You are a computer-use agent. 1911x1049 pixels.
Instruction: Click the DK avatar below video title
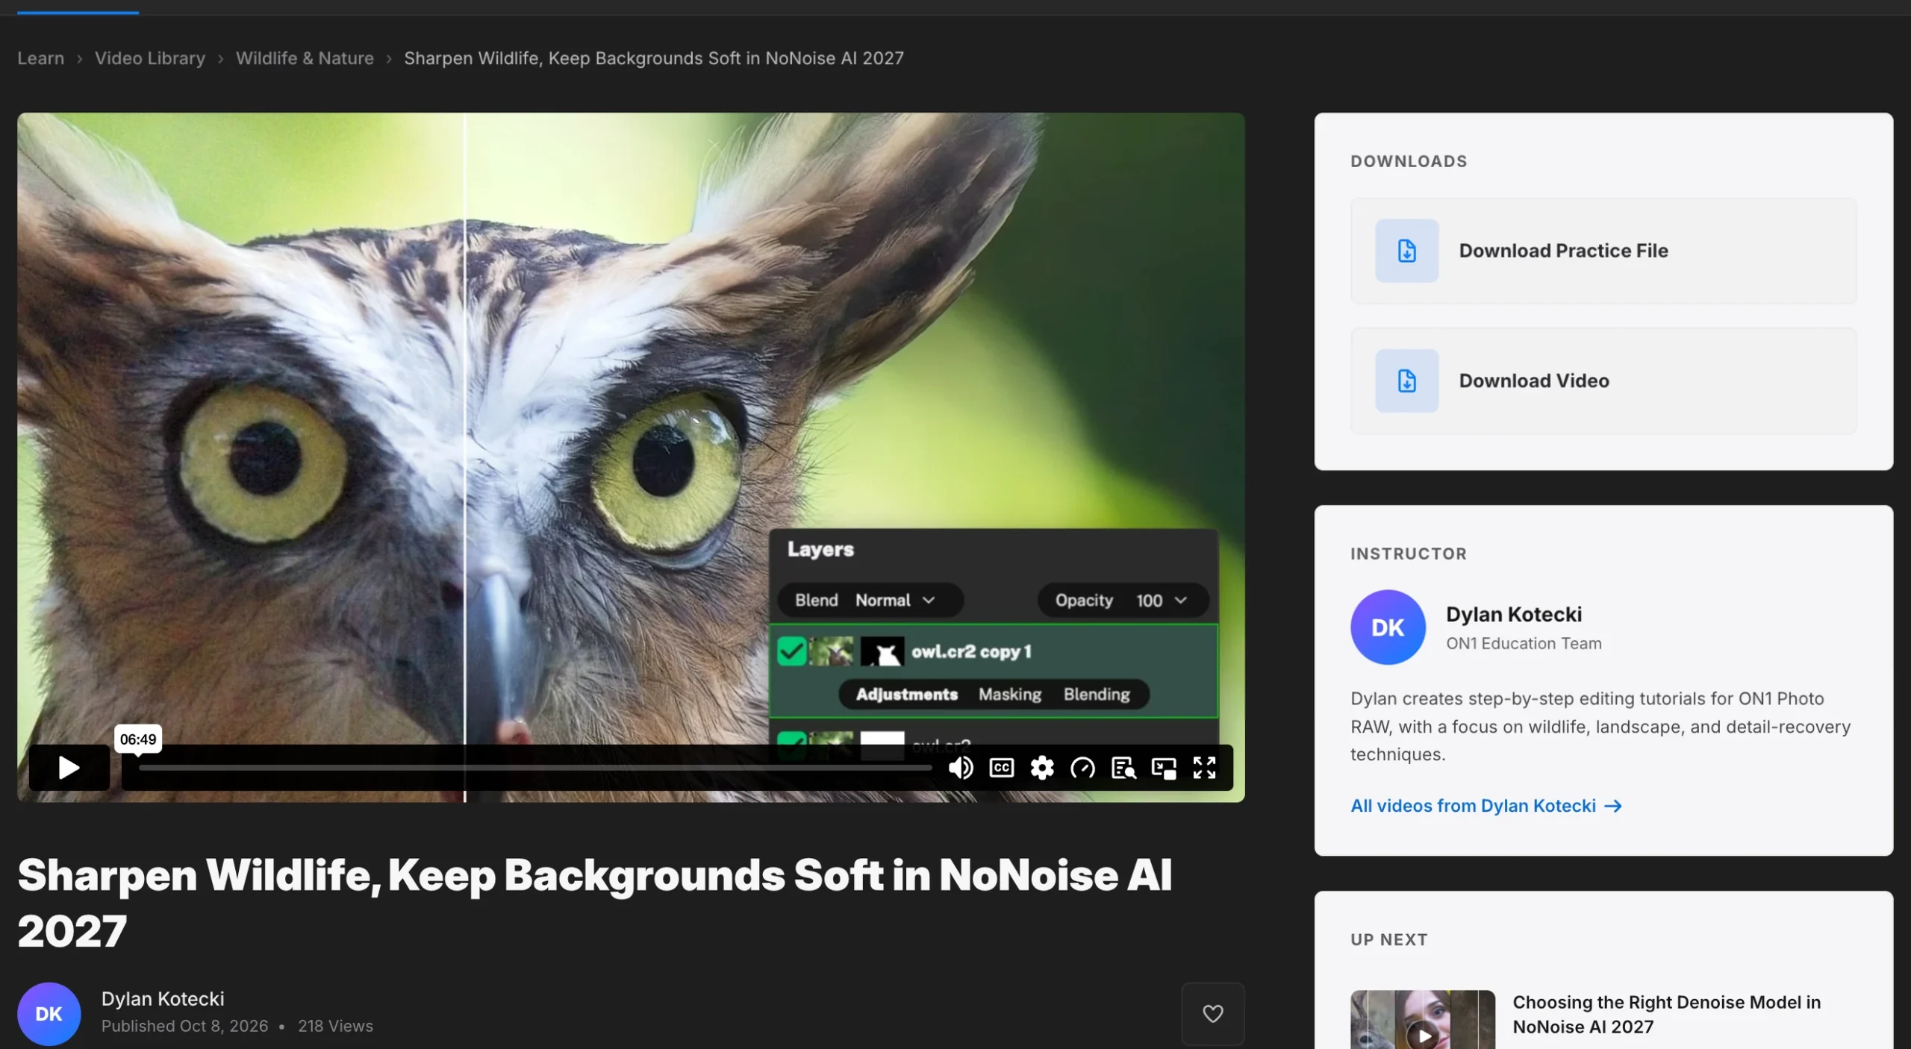[49, 1013]
